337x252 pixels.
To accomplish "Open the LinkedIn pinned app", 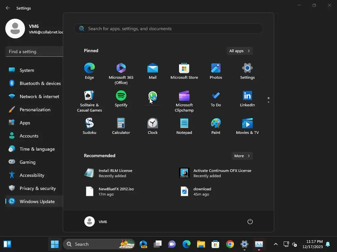I will [247, 99].
